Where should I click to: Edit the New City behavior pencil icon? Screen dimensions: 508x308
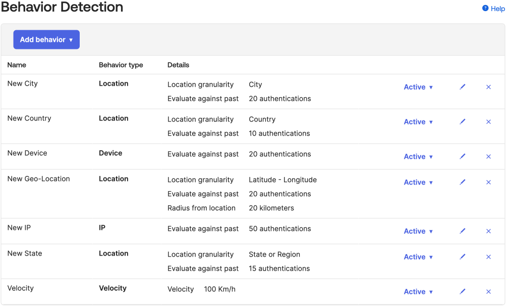(x=463, y=87)
